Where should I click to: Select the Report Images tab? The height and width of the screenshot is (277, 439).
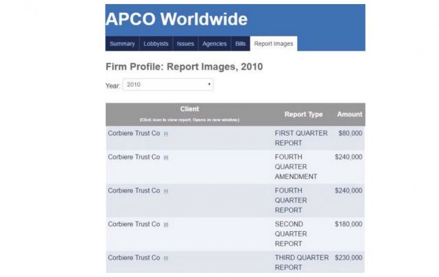coord(273,44)
